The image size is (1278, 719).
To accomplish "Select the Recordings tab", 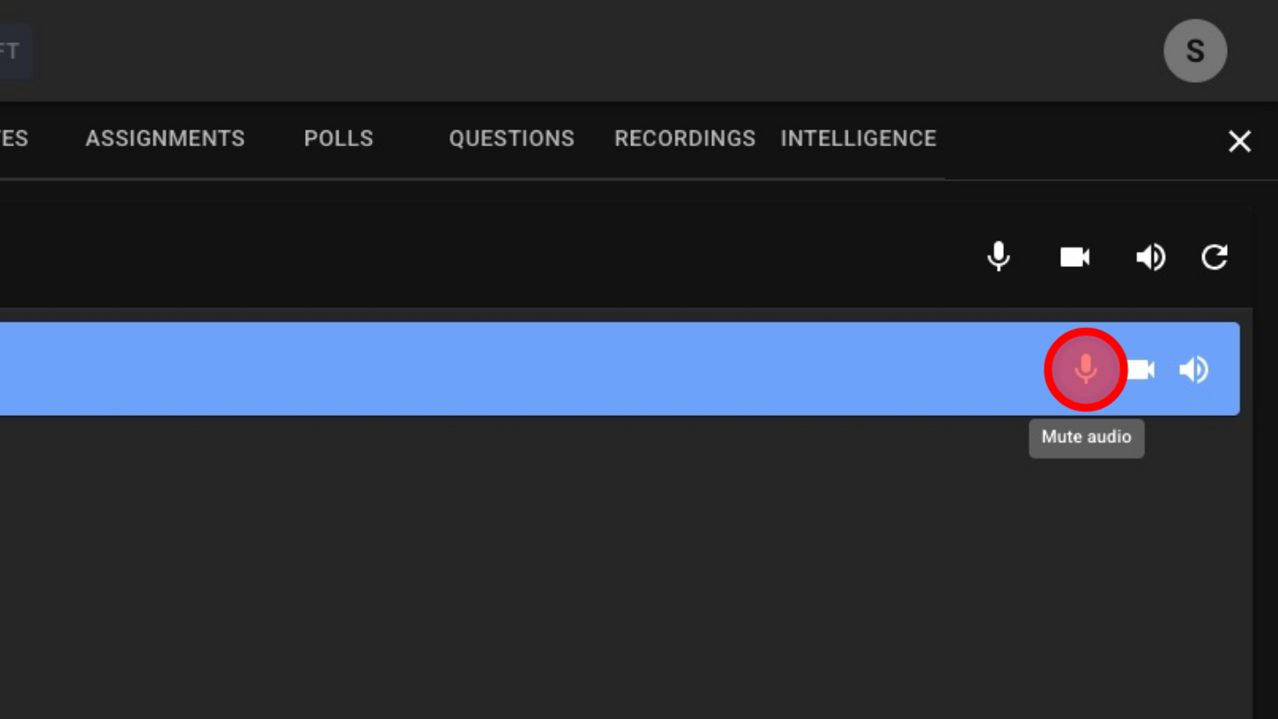I will tap(685, 138).
